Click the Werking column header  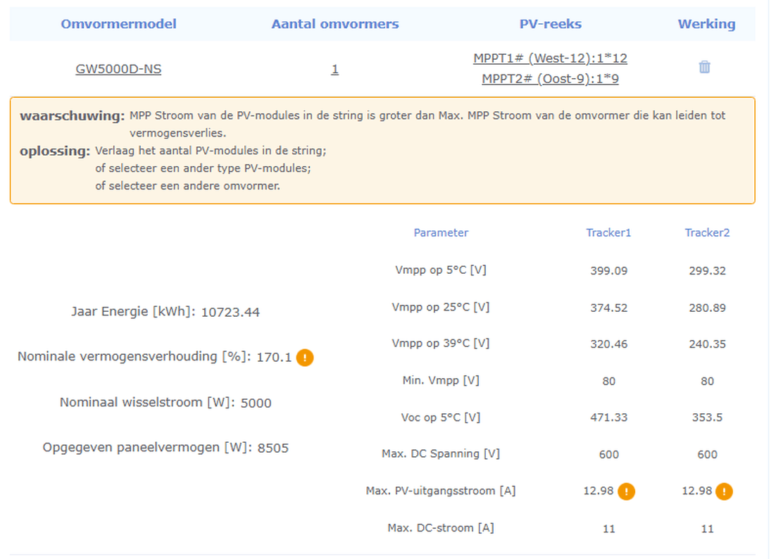[706, 24]
